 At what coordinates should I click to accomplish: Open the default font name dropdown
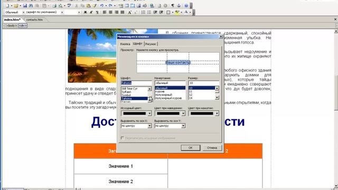[x=62, y=12]
